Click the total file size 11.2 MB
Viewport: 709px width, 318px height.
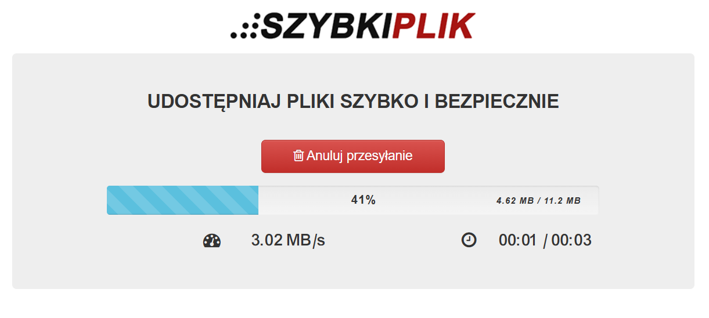(562, 201)
